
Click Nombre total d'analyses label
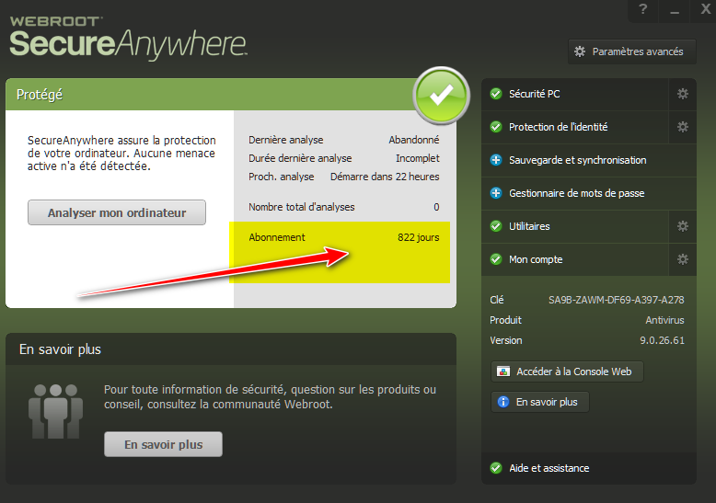pyautogui.click(x=301, y=207)
